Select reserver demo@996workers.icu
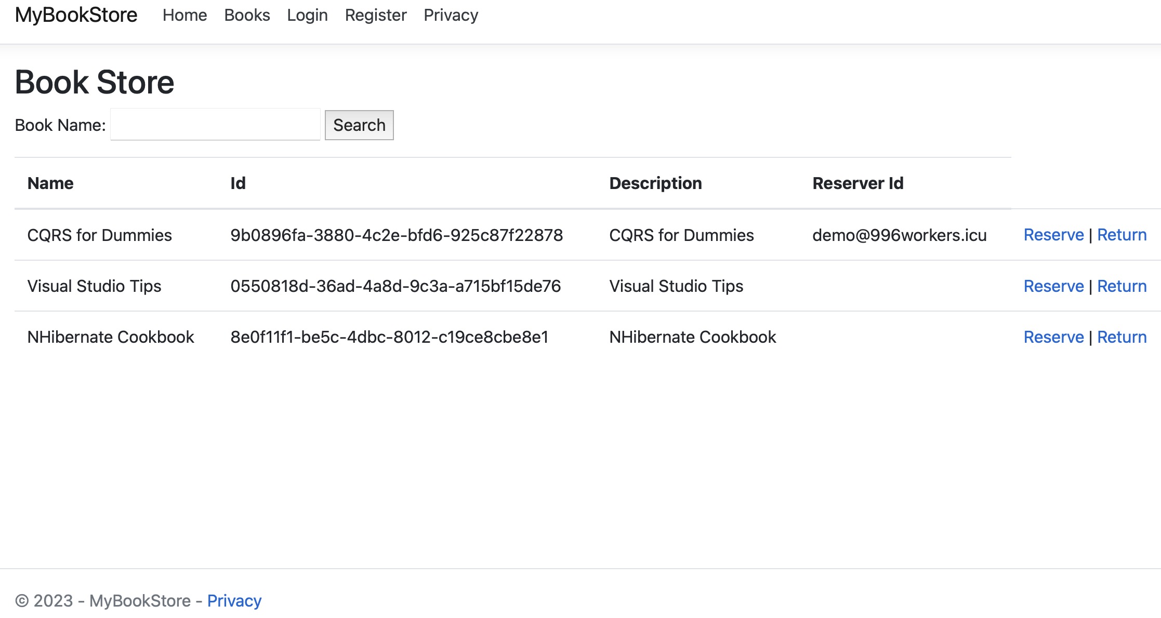1161x618 pixels. (x=899, y=235)
